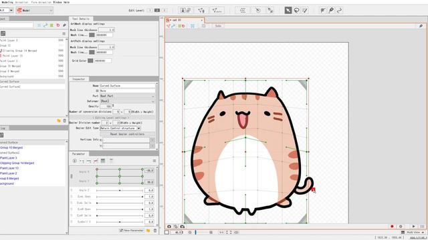Click ArtMesh mesh line color swatch
The width and height of the screenshot is (428, 240).
pos(92,35)
